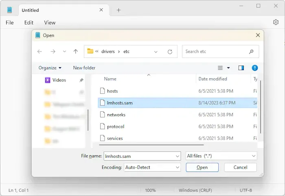Screen dimensions: 285x196
Task: Click the file list vertical scrollbar
Action: tap(261, 107)
